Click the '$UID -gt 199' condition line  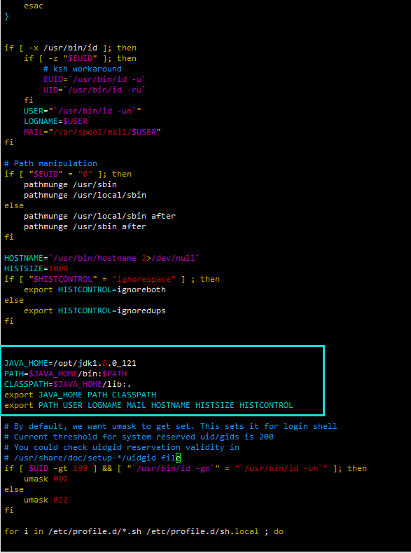click(186, 468)
